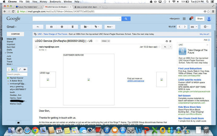Viewport: 217px width, 136px height.
Task: Open Google notifications bell
Action: (x=191, y=19)
